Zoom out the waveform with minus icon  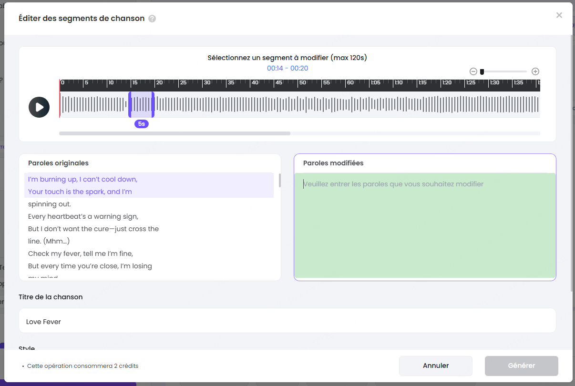[473, 71]
